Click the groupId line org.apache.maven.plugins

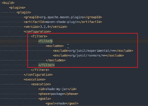coord(63,17)
